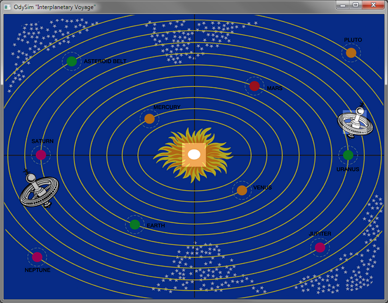Screen dimensions: 388x303
Task: Click the NEPTUNE label
Action: pyautogui.click(x=38, y=270)
